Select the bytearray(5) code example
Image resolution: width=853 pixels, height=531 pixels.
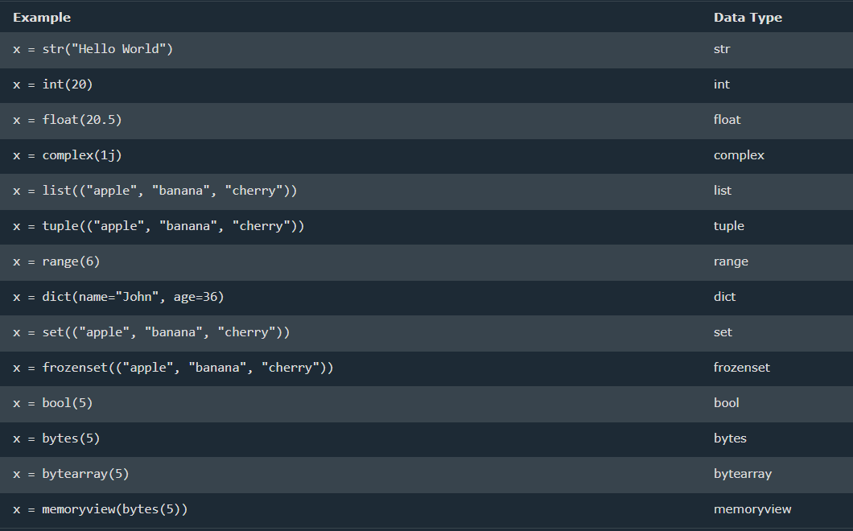click(x=71, y=474)
